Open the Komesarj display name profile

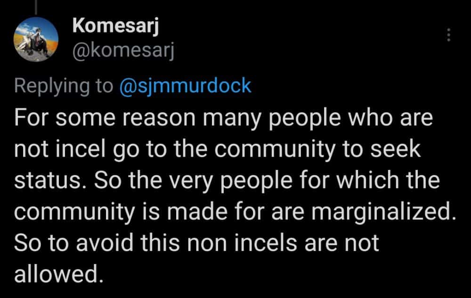115,26
